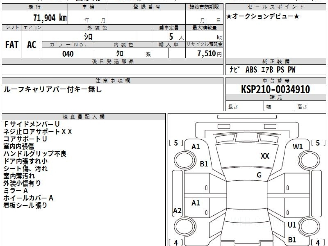Click the note 看板シール張り
The width and height of the screenshot is (328, 246).
pyautogui.click(x=25, y=206)
